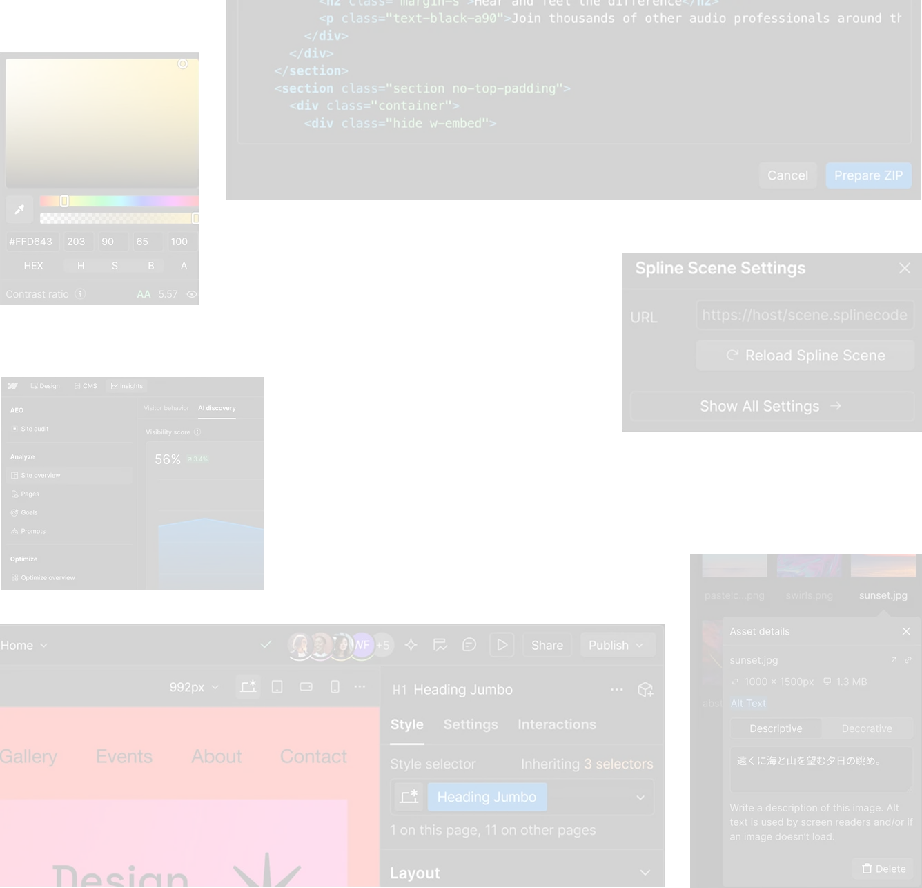Preview the site with the play button
Viewport: 922px width, 888px height.
tap(502, 645)
